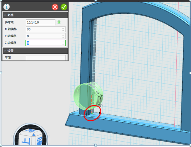
Task: Open the blue info icon
Action: [6, 7]
